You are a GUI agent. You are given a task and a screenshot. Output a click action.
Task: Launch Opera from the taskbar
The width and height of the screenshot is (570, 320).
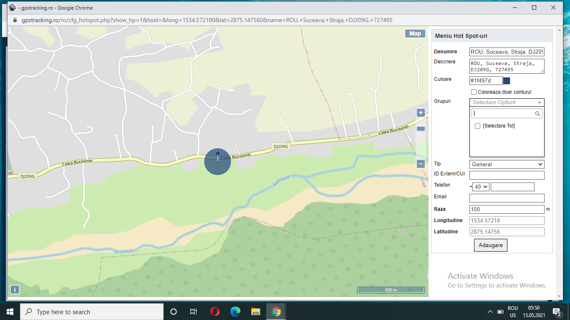tap(214, 312)
